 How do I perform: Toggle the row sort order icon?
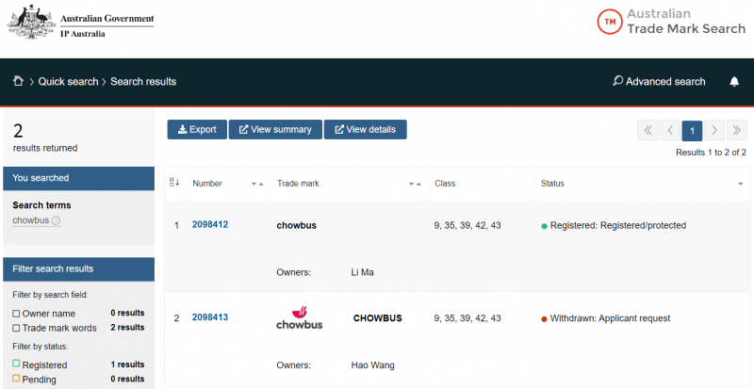tap(174, 183)
